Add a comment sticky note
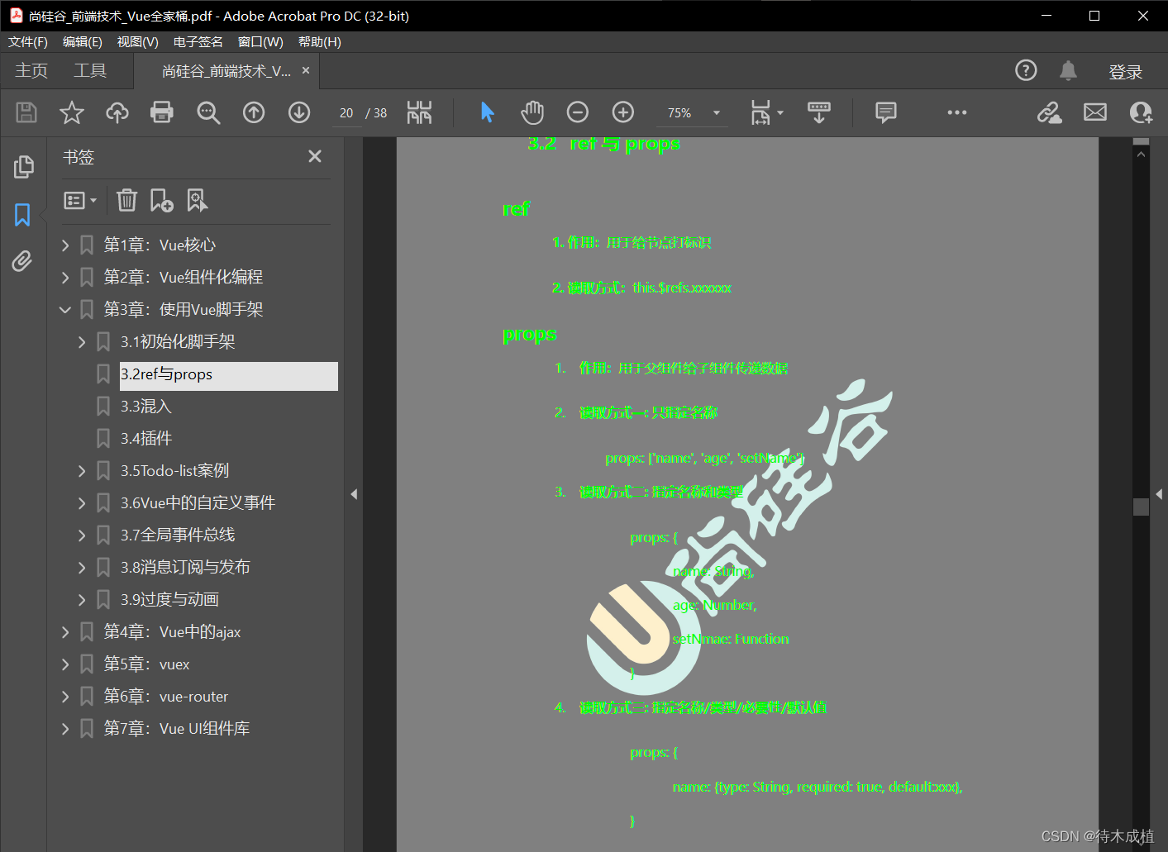Image resolution: width=1168 pixels, height=852 pixels. point(886,112)
